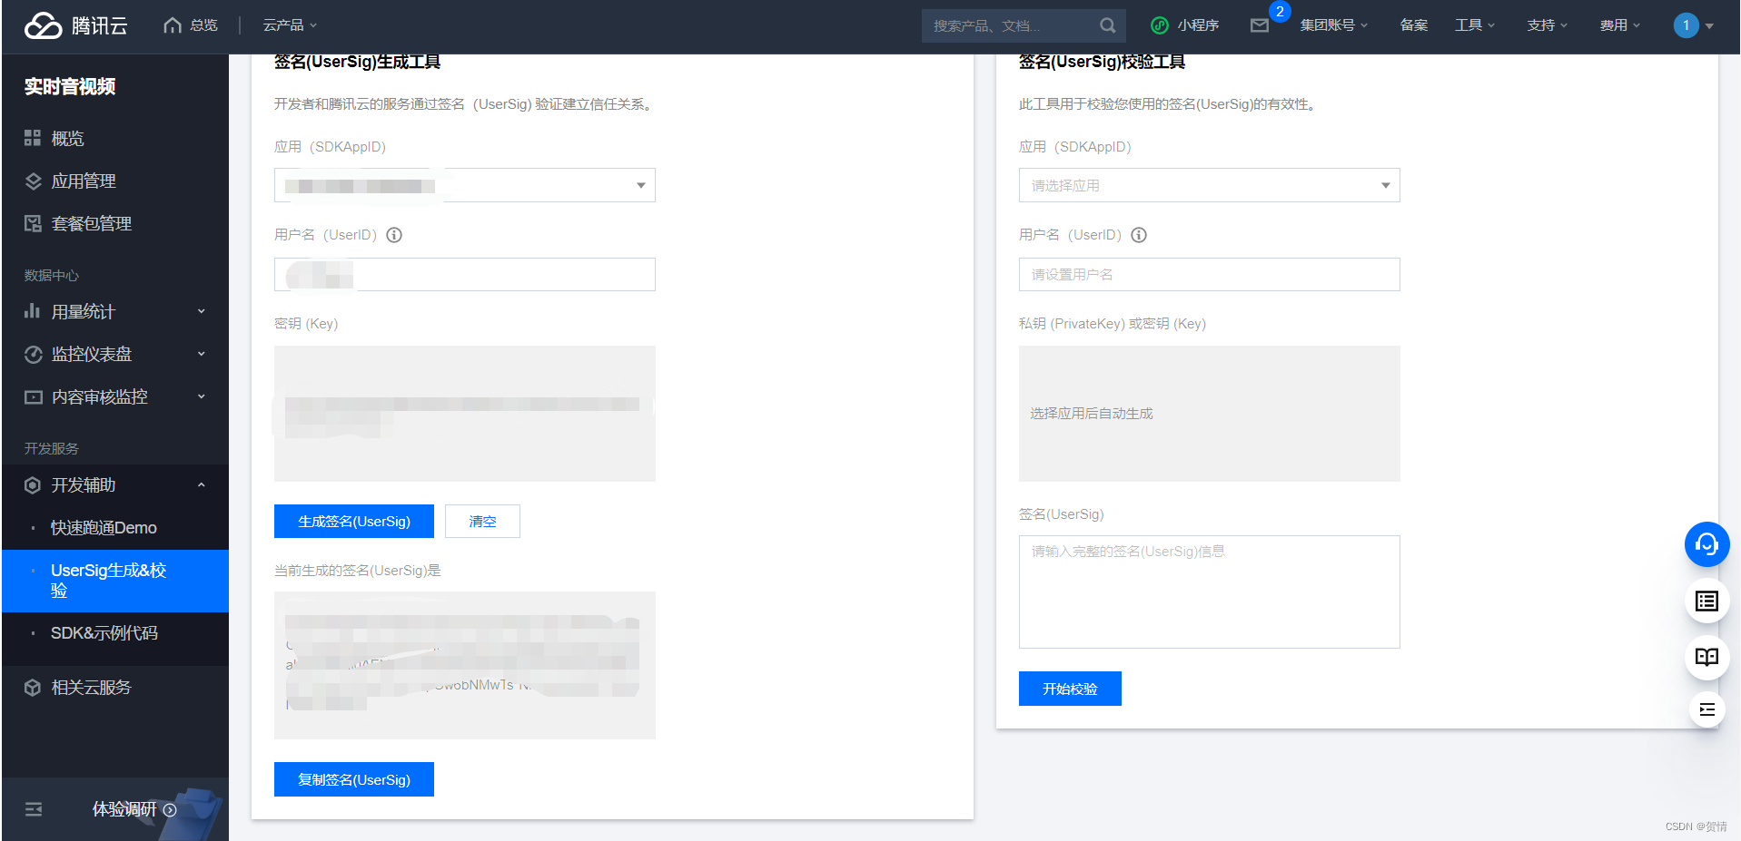The width and height of the screenshot is (1741, 841).
Task: Click the user avatar circle
Action: pyautogui.click(x=1686, y=25)
